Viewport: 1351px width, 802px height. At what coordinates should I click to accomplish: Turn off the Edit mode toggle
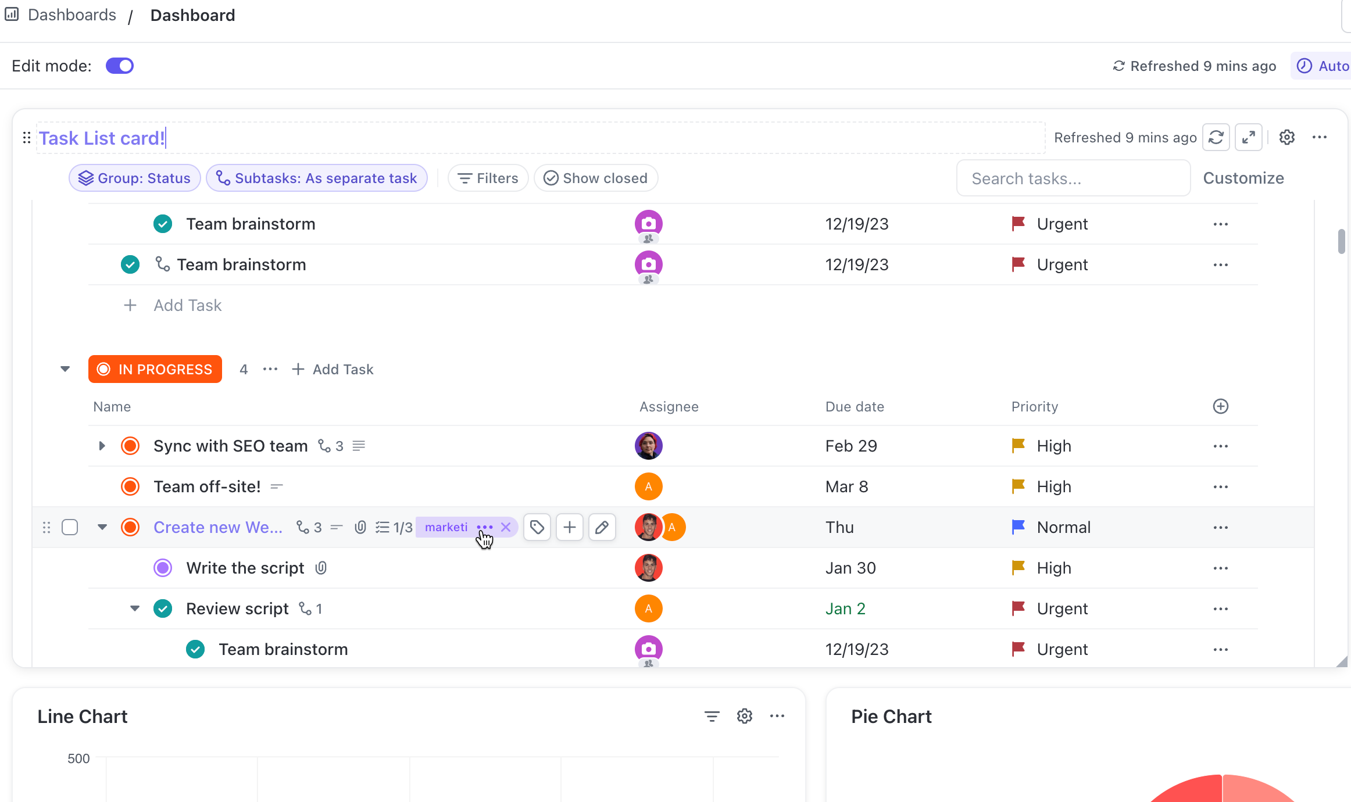[120, 66]
